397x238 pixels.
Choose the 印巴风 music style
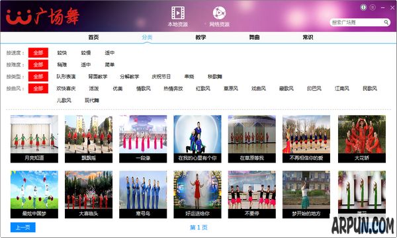(x=314, y=89)
